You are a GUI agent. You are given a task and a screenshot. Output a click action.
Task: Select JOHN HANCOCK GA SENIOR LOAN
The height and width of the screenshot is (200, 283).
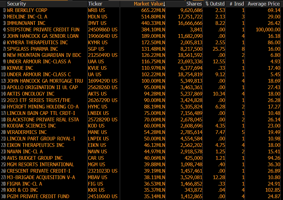(43, 36)
